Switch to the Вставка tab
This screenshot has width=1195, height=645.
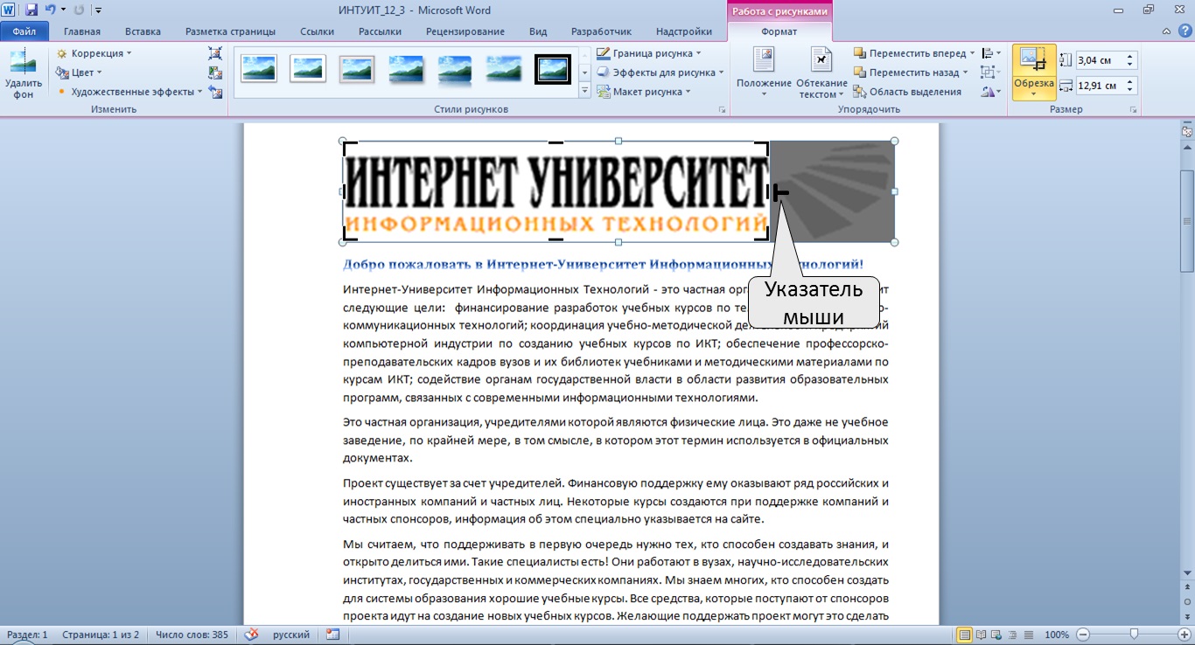pos(143,31)
